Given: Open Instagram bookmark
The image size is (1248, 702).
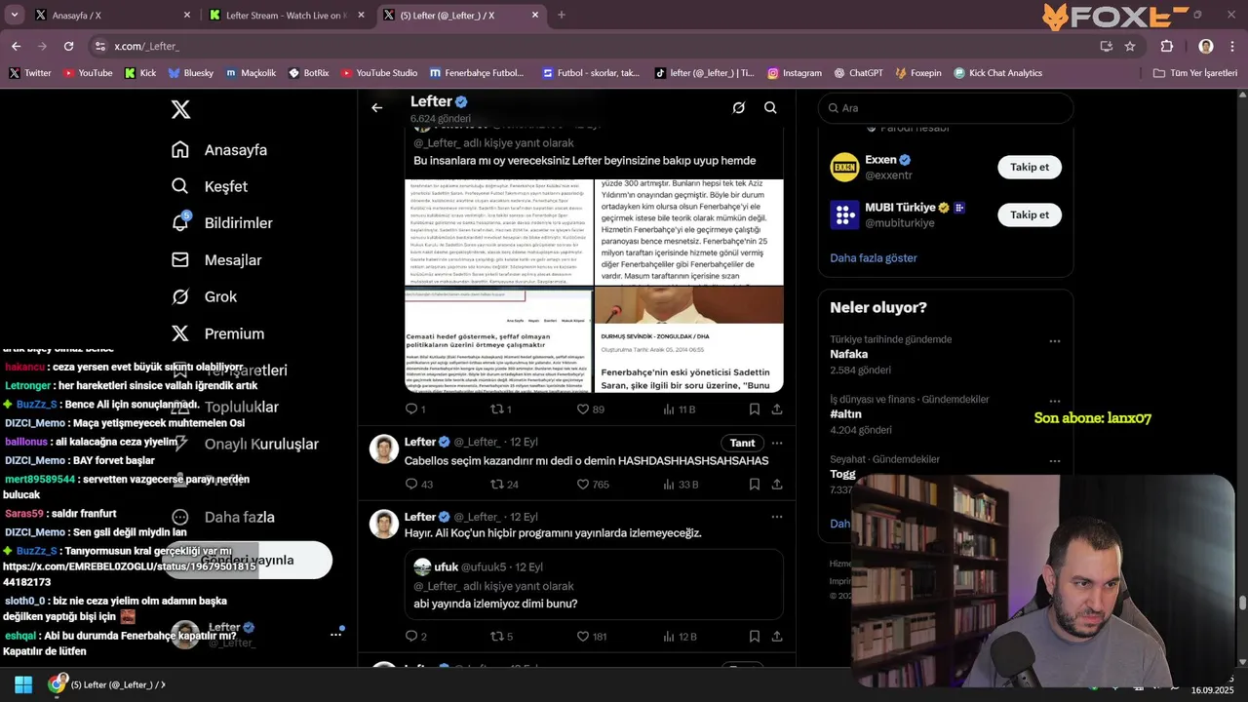Looking at the screenshot, I should pyautogui.click(x=795, y=73).
